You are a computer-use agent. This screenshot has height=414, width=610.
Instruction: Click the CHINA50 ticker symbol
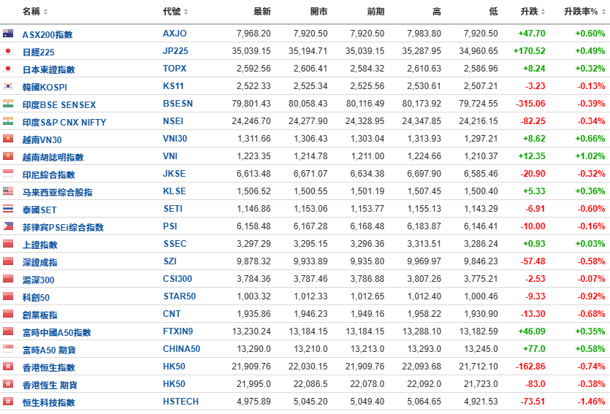tap(181, 349)
